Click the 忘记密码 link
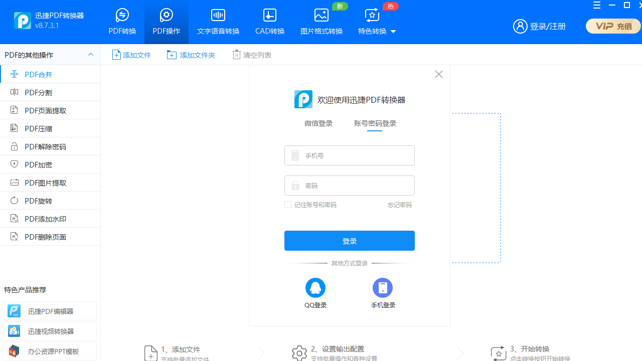The width and height of the screenshot is (642, 361). 400,205
